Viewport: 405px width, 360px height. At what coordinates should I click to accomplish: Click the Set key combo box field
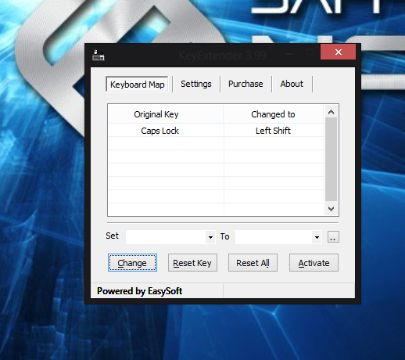point(170,237)
